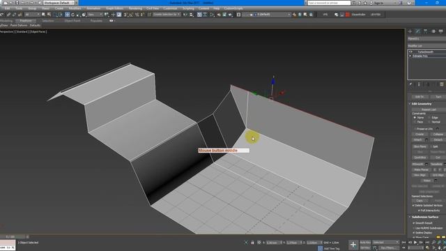The height and width of the screenshot is (251, 446).
Task: Click the Align tool icon
Action: pos(191,15)
